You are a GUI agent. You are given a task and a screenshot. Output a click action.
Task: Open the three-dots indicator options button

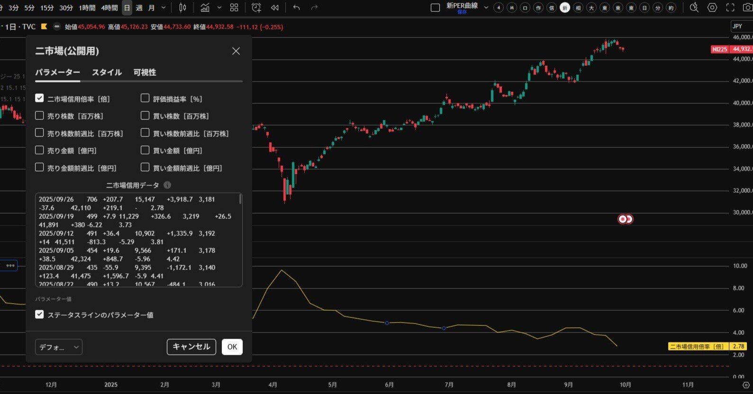(10, 265)
